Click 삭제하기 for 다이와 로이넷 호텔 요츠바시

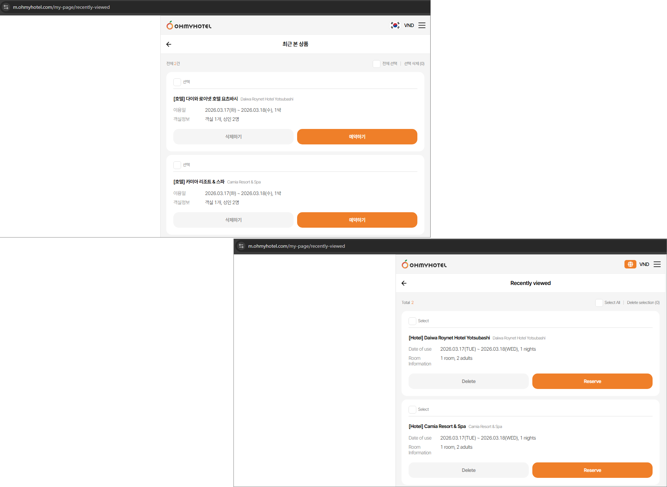point(233,137)
